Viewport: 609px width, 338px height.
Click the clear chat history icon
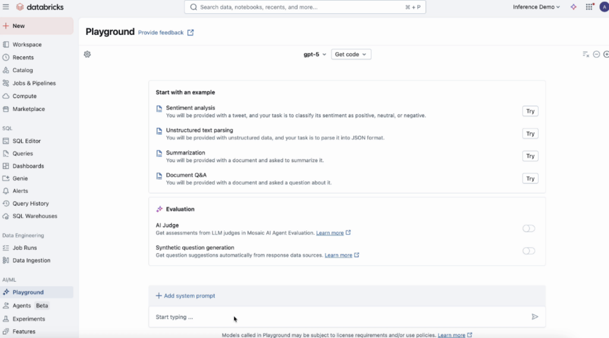click(x=586, y=54)
